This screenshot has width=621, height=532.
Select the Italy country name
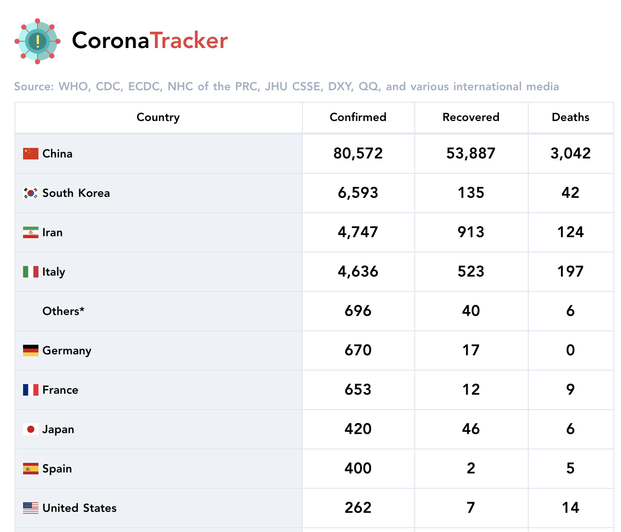[x=54, y=272]
